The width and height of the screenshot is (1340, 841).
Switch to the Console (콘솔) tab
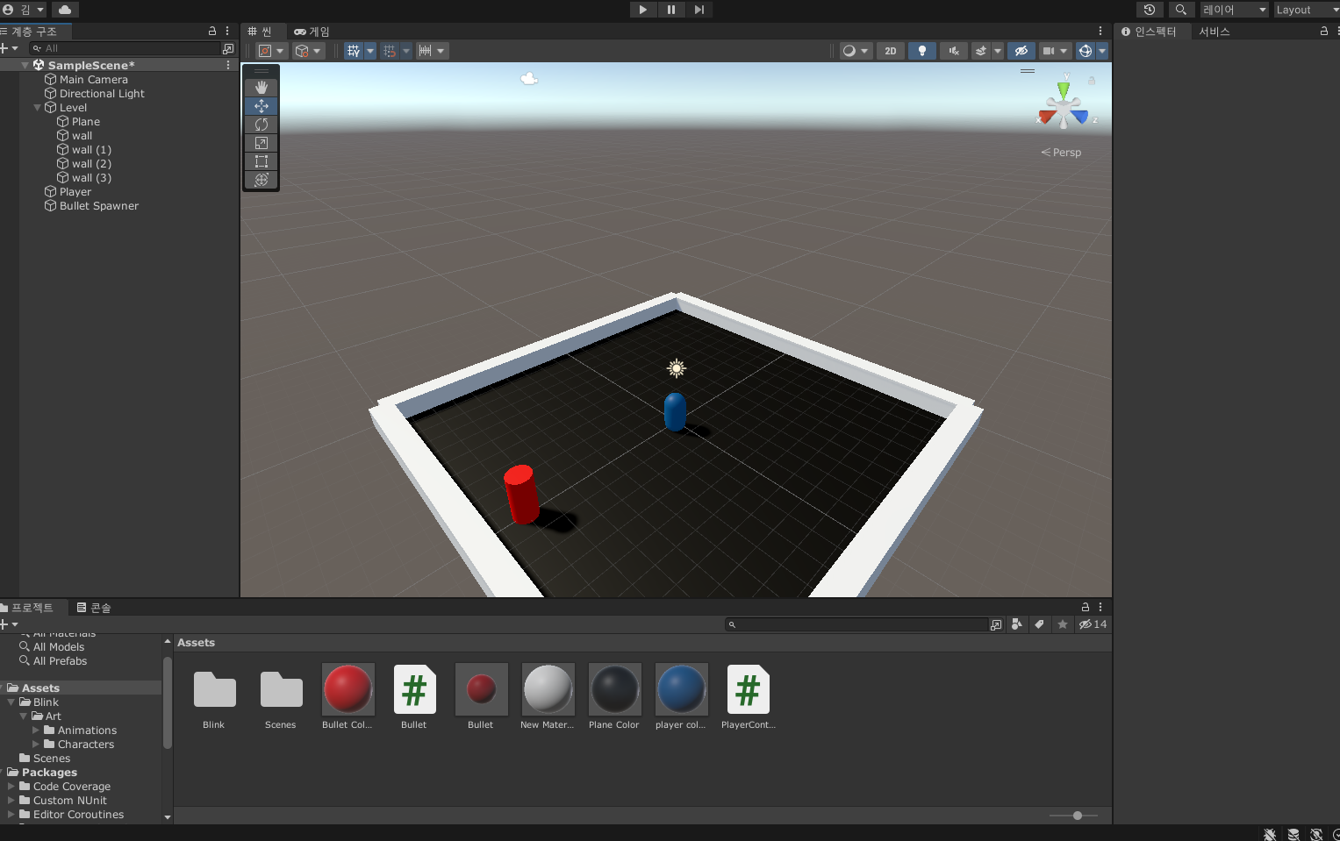coord(94,608)
